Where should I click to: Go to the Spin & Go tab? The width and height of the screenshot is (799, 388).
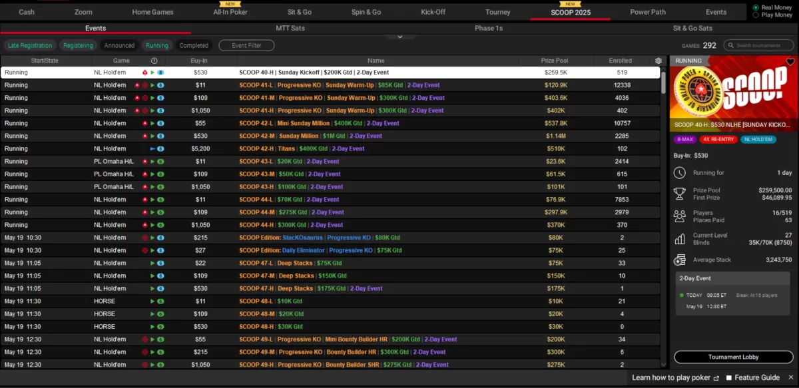[366, 12]
